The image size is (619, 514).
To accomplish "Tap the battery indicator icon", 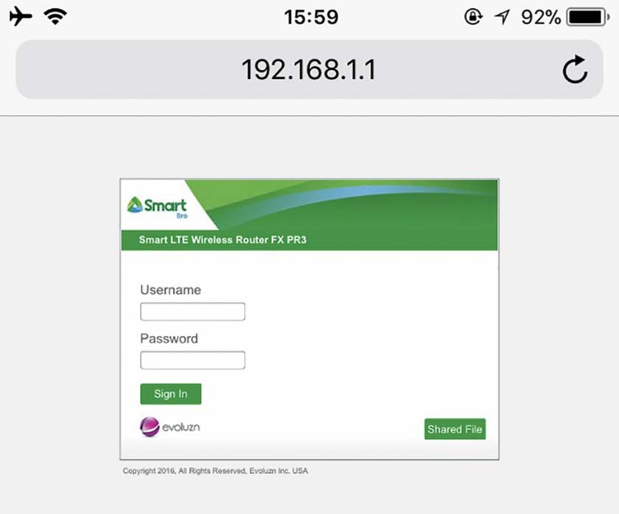I will click(x=588, y=17).
